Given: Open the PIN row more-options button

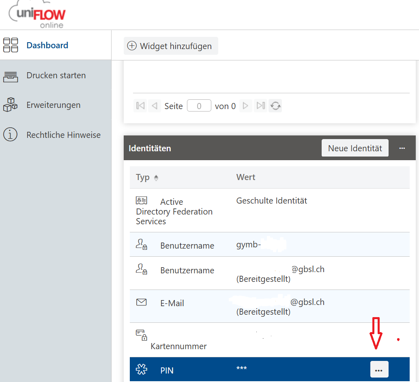Looking at the screenshot, I should [379, 369].
